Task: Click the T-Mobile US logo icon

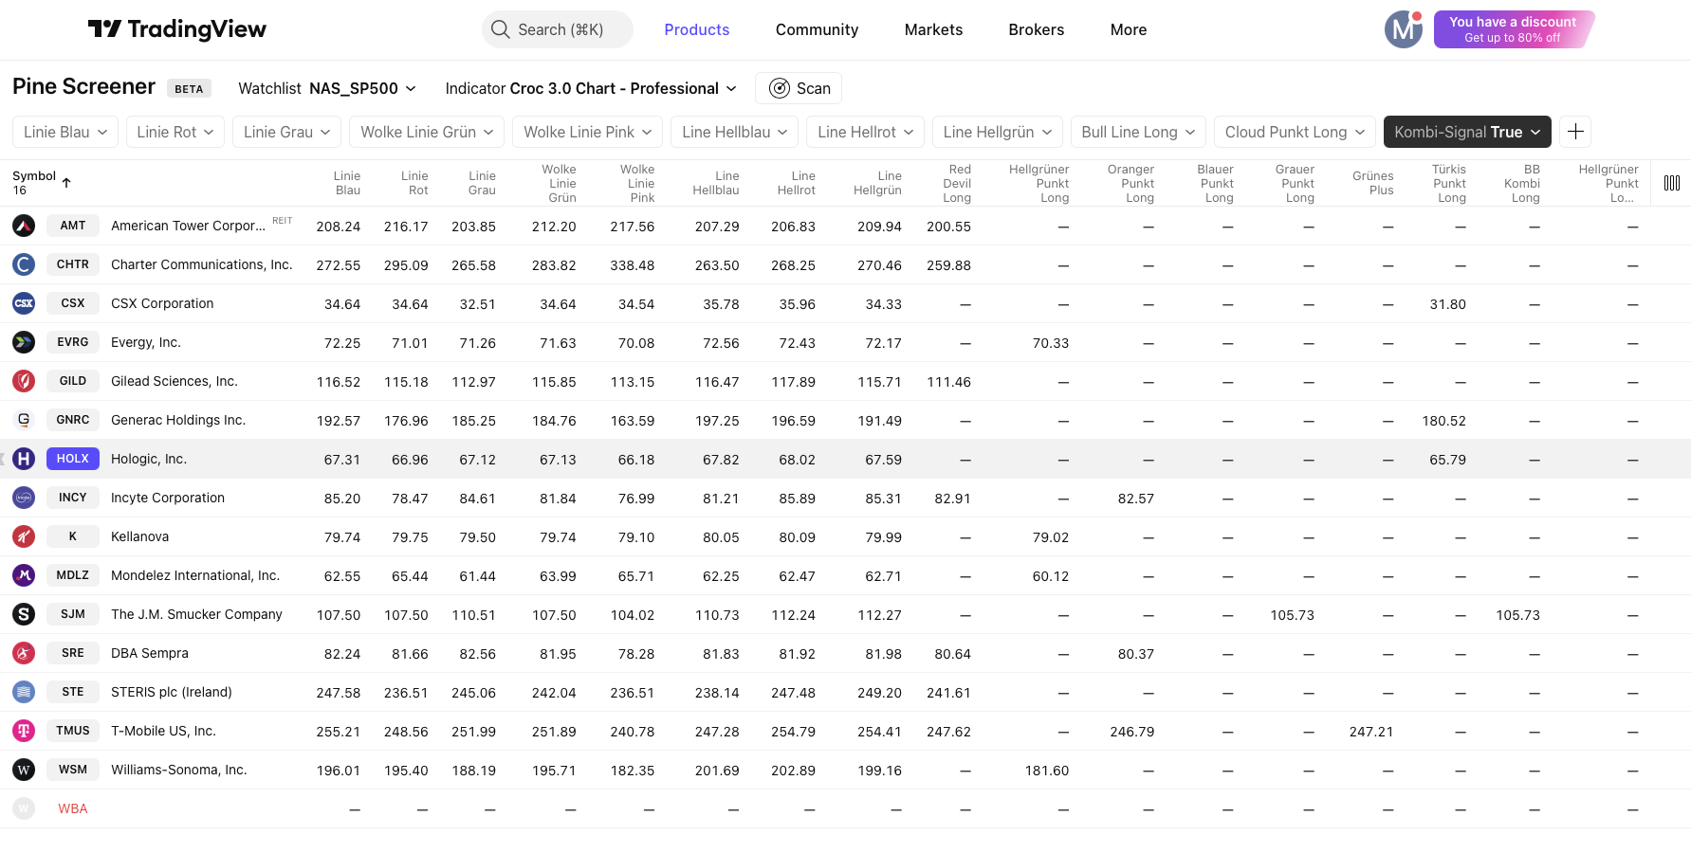Action: click(x=24, y=731)
